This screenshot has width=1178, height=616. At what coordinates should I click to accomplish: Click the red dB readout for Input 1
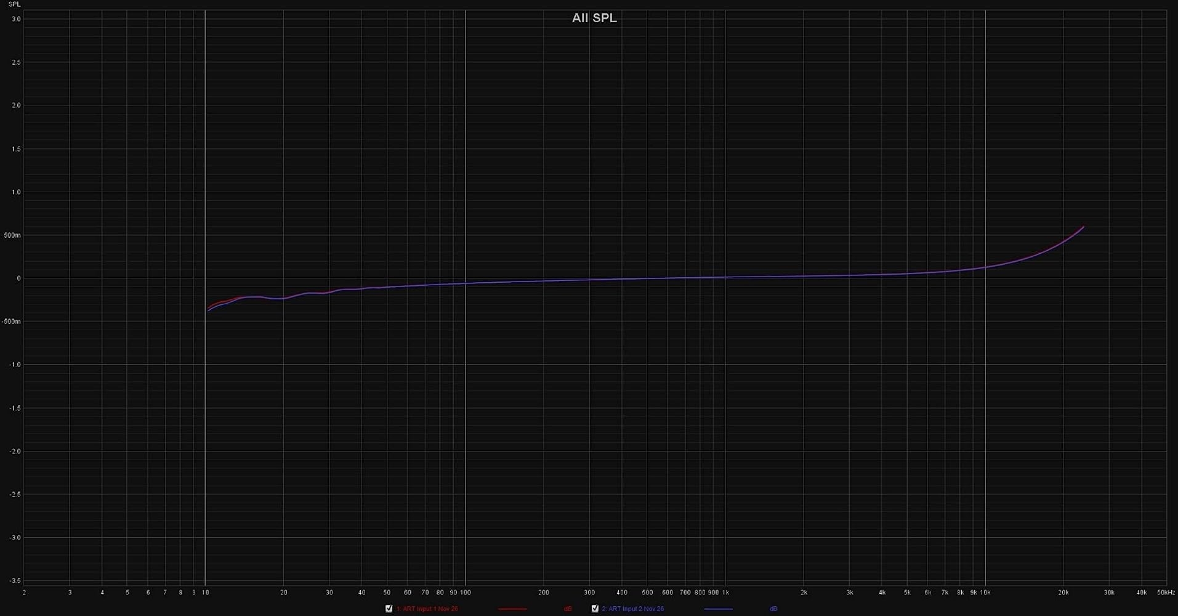(x=567, y=609)
